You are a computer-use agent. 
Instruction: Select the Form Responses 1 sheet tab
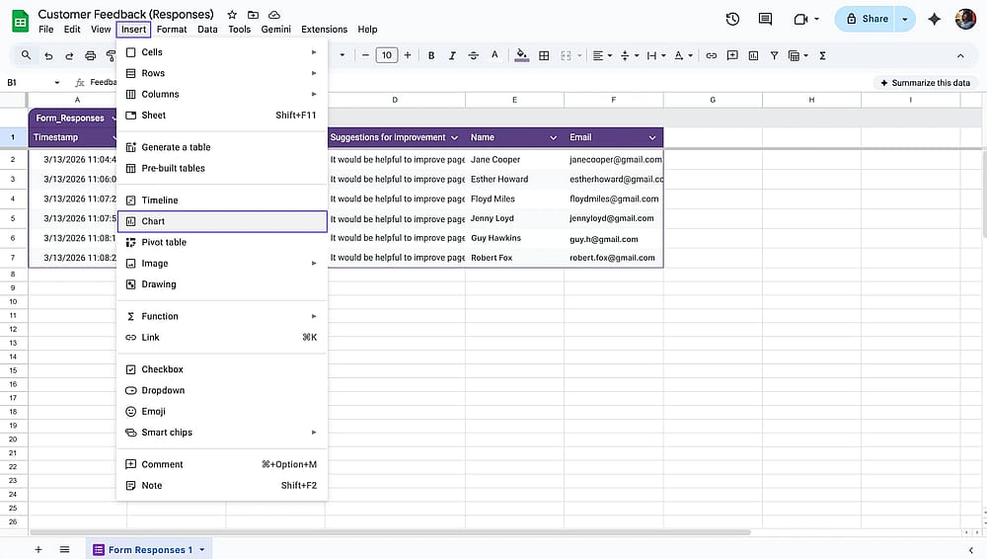pyautogui.click(x=149, y=549)
